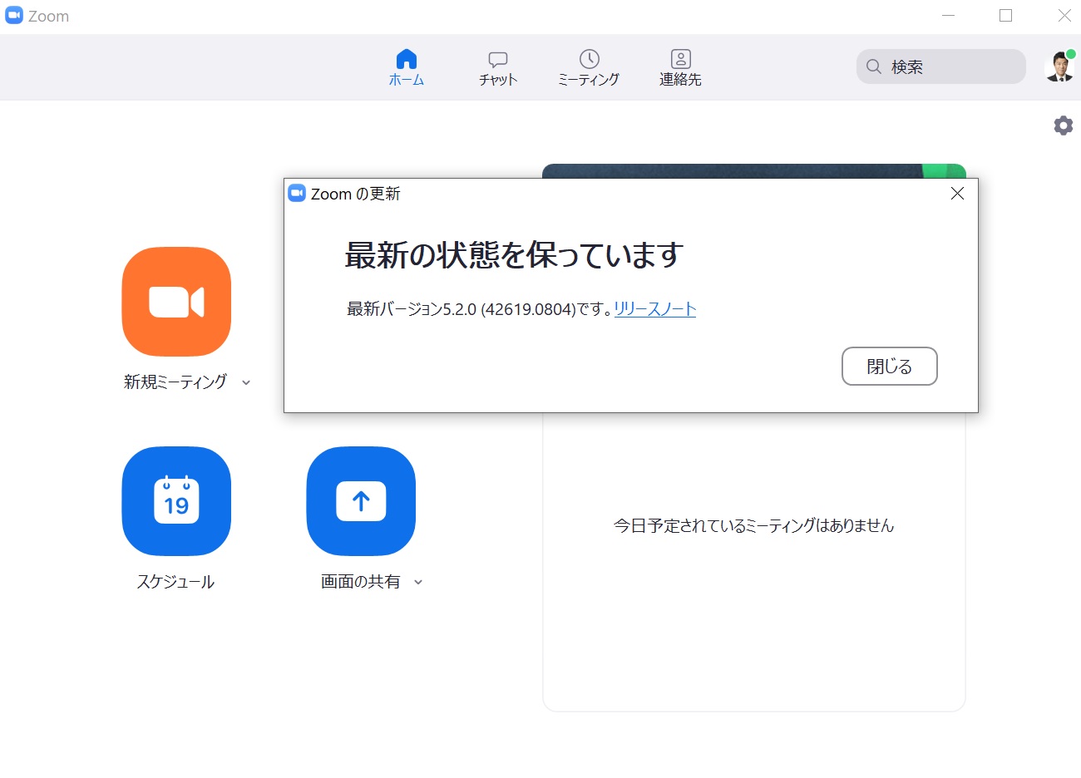
Task: Open settings via the gear icon
Action: pos(1064,126)
